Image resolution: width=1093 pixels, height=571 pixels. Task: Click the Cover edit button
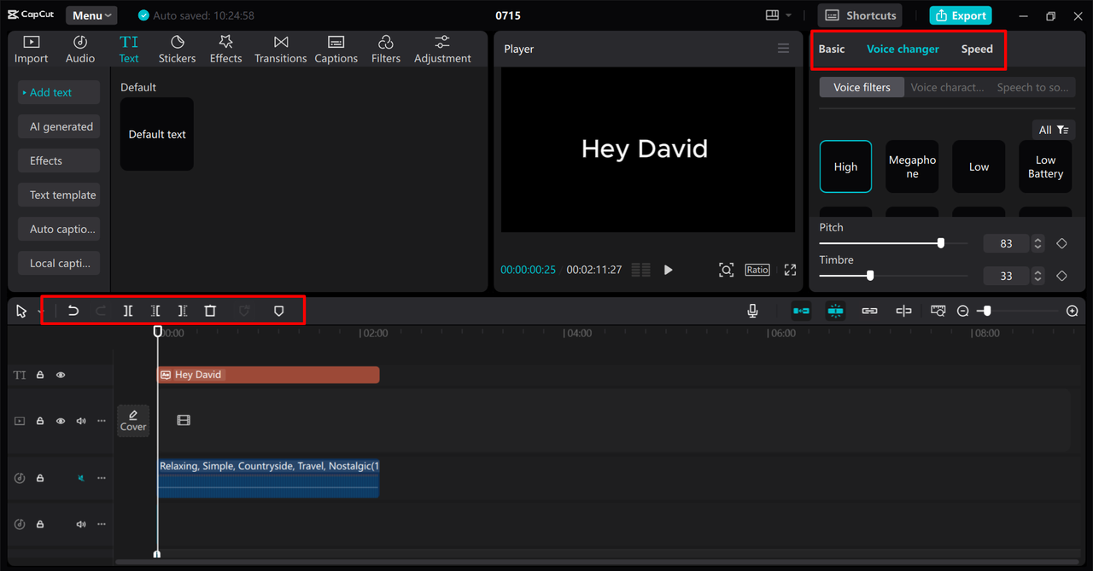[x=133, y=421]
